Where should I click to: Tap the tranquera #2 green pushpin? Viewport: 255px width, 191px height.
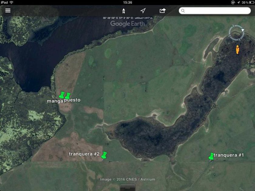104,156
